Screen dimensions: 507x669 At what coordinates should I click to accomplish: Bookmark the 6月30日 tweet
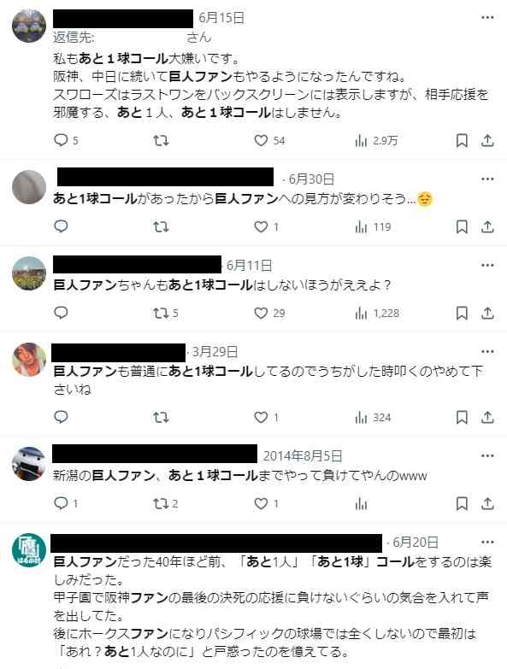point(462,227)
